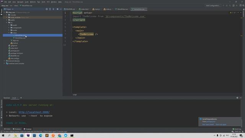This screenshot has height=138, width=245.
Task: Open the Window menu
Action: point(54,2)
